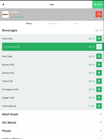This screenshot has height=139, width=104.
Task: Tap the Save 10% offer badge
Action: coord(99,14)
